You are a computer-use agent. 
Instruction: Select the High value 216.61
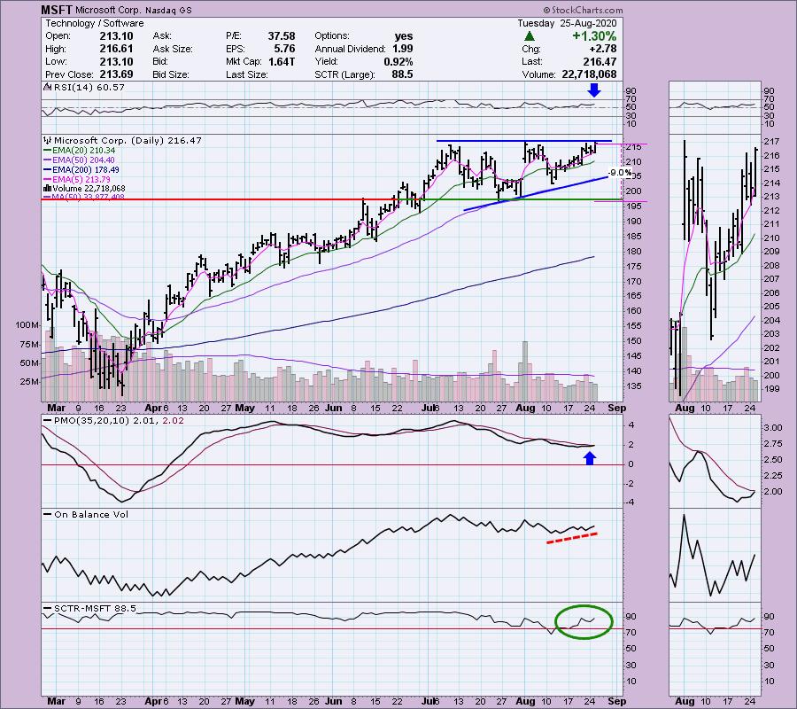(116, 49)
